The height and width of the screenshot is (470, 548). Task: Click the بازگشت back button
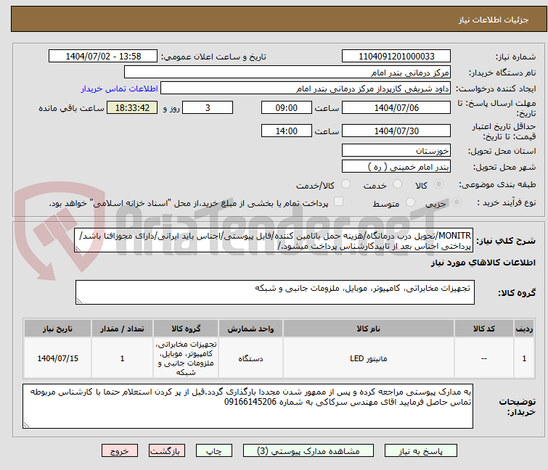166,451
